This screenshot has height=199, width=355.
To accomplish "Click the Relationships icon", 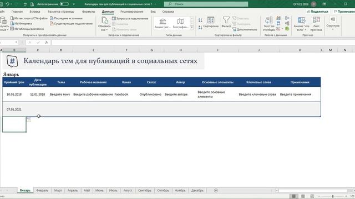I will click(x=287, y=23).
